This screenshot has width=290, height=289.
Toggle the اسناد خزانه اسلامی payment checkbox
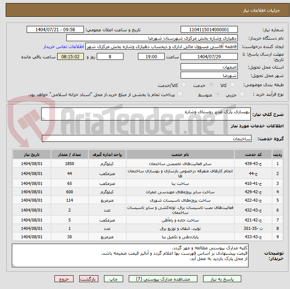click(180, 94)
